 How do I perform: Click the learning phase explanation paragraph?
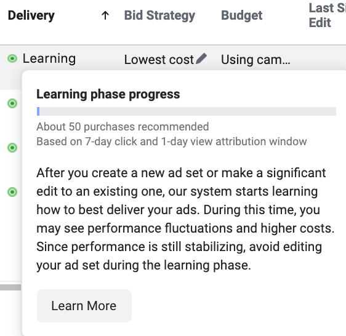[x=185, y=219]
